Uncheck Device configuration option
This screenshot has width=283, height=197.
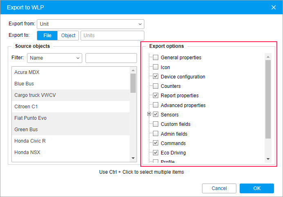tap(155, 76)
